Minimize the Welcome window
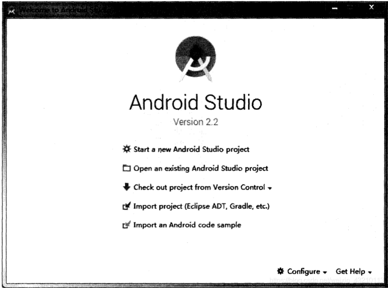Image resolution: width=388 pixels, height=288 pixels. coord(334,8)
